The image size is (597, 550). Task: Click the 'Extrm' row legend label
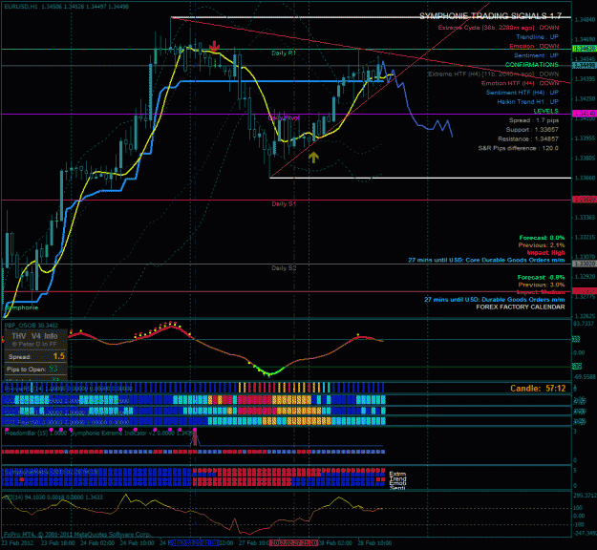[397, 474]
